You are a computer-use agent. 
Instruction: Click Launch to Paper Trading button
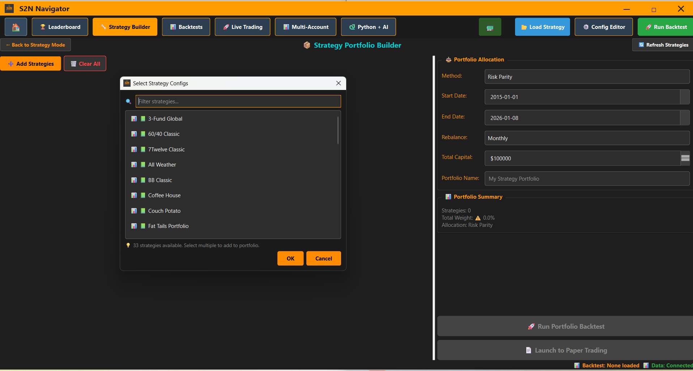[x=565, y=350]
